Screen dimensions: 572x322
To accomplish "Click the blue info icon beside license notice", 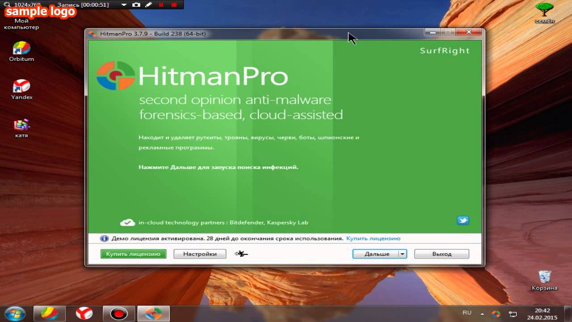I will point(104,238).
